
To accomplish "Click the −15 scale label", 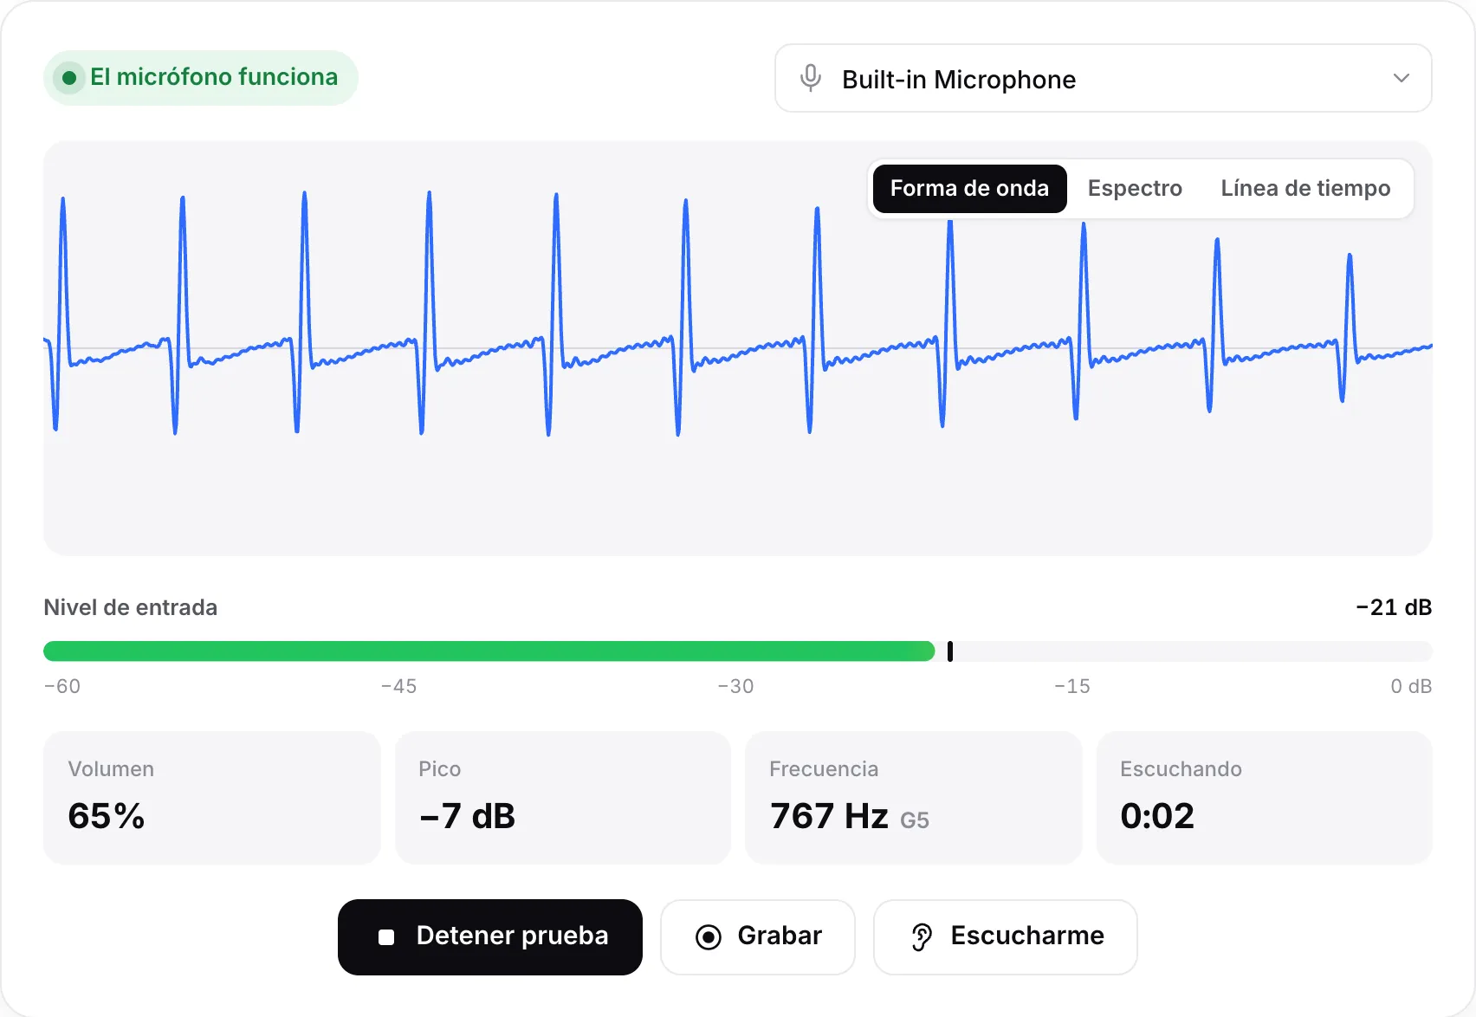I will click(x=1072, y=686).
